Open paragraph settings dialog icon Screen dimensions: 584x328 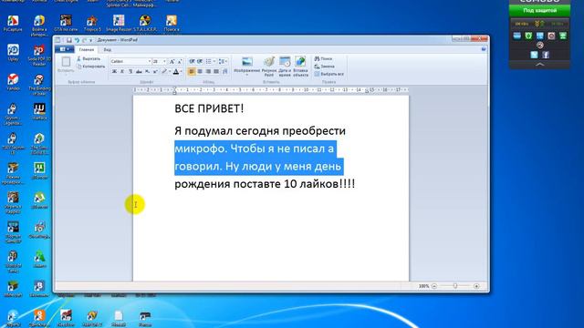pyautogui.click(x=225, y=71)
